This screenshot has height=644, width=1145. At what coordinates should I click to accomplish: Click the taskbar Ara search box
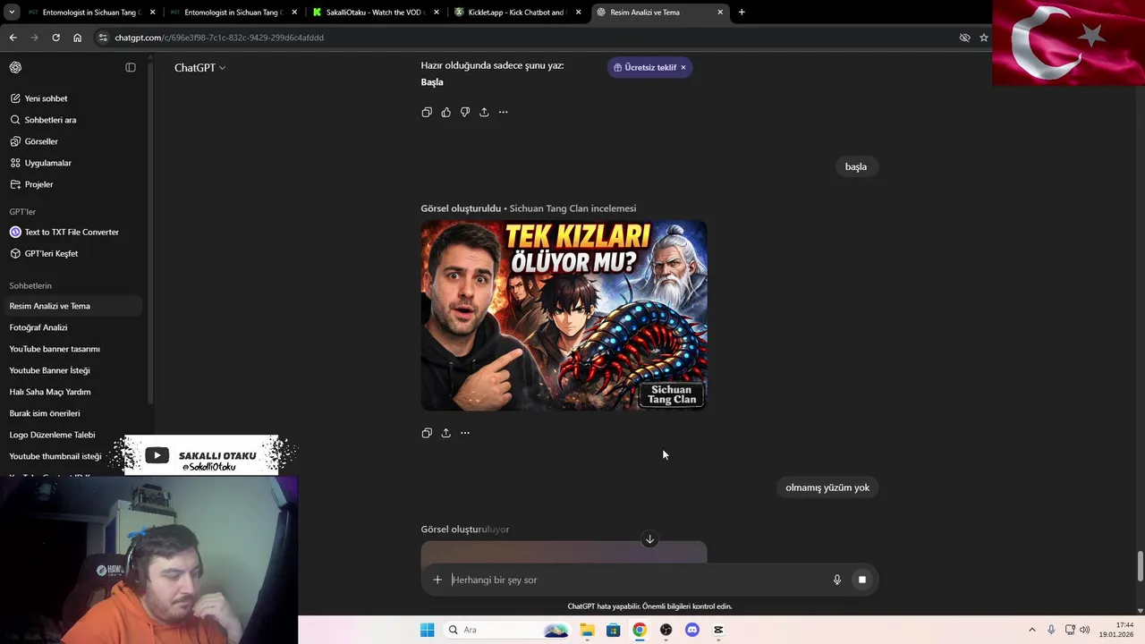(507, 630)
